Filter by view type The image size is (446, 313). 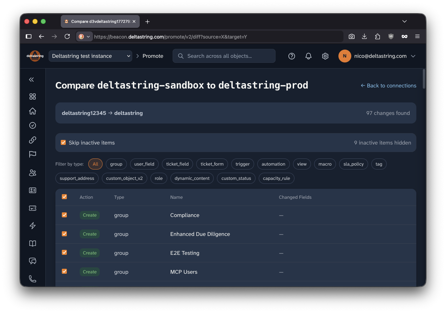pos(302,164)
